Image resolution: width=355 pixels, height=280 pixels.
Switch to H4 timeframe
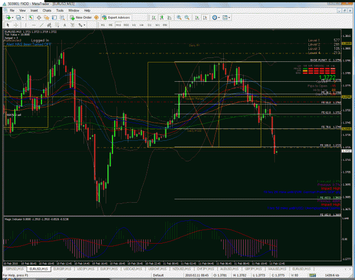coord(141,25)
